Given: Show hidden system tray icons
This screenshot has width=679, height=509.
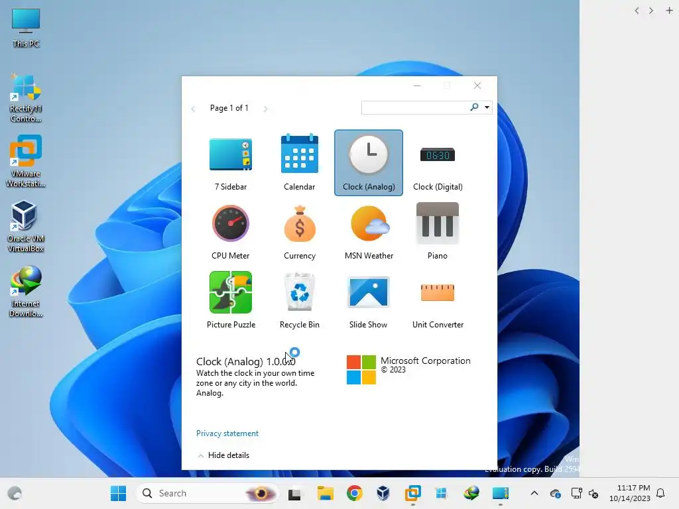Looking at the screenshot, I should (x=534, y=493).
